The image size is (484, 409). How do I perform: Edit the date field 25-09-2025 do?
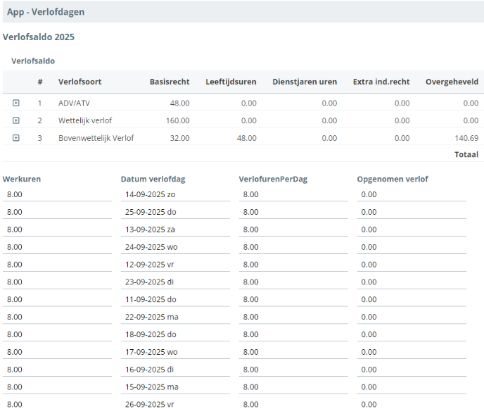pyautogui.click(x=175, y=212)
